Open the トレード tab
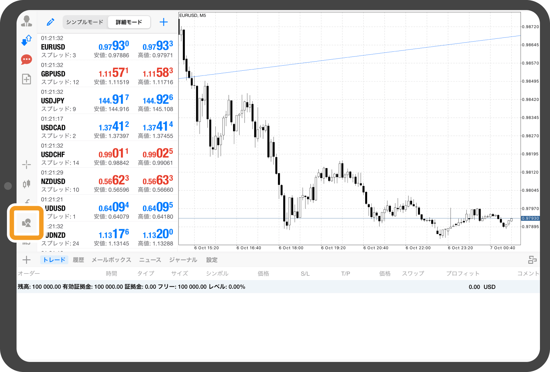 54,260
